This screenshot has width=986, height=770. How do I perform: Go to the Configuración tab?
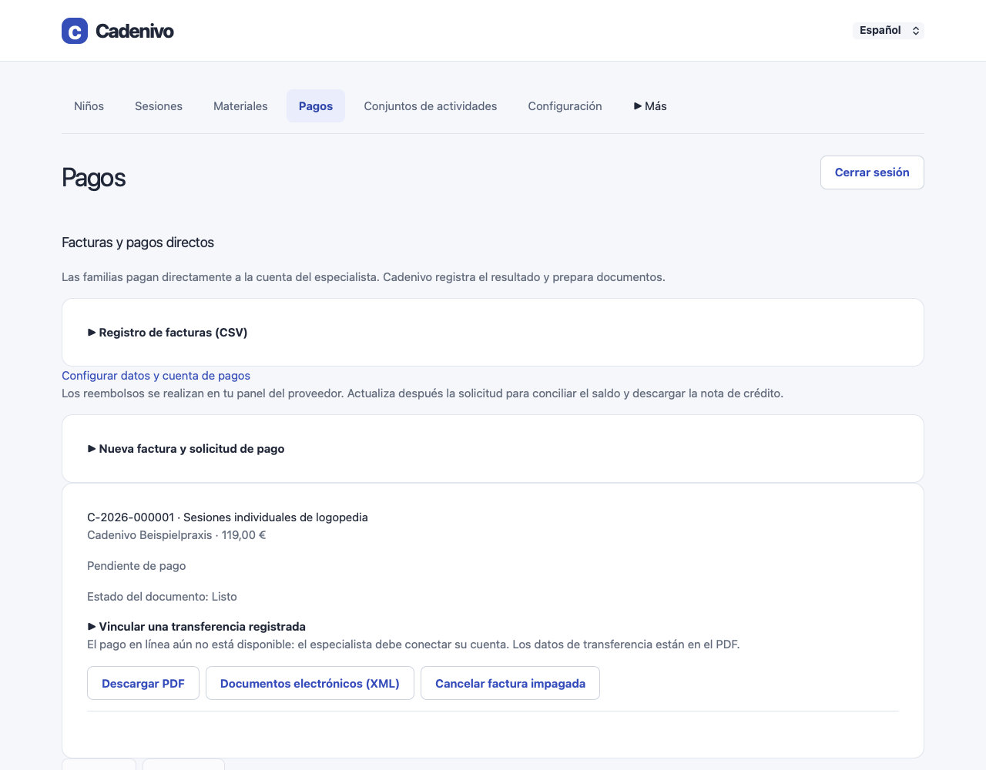coord(565,106)
